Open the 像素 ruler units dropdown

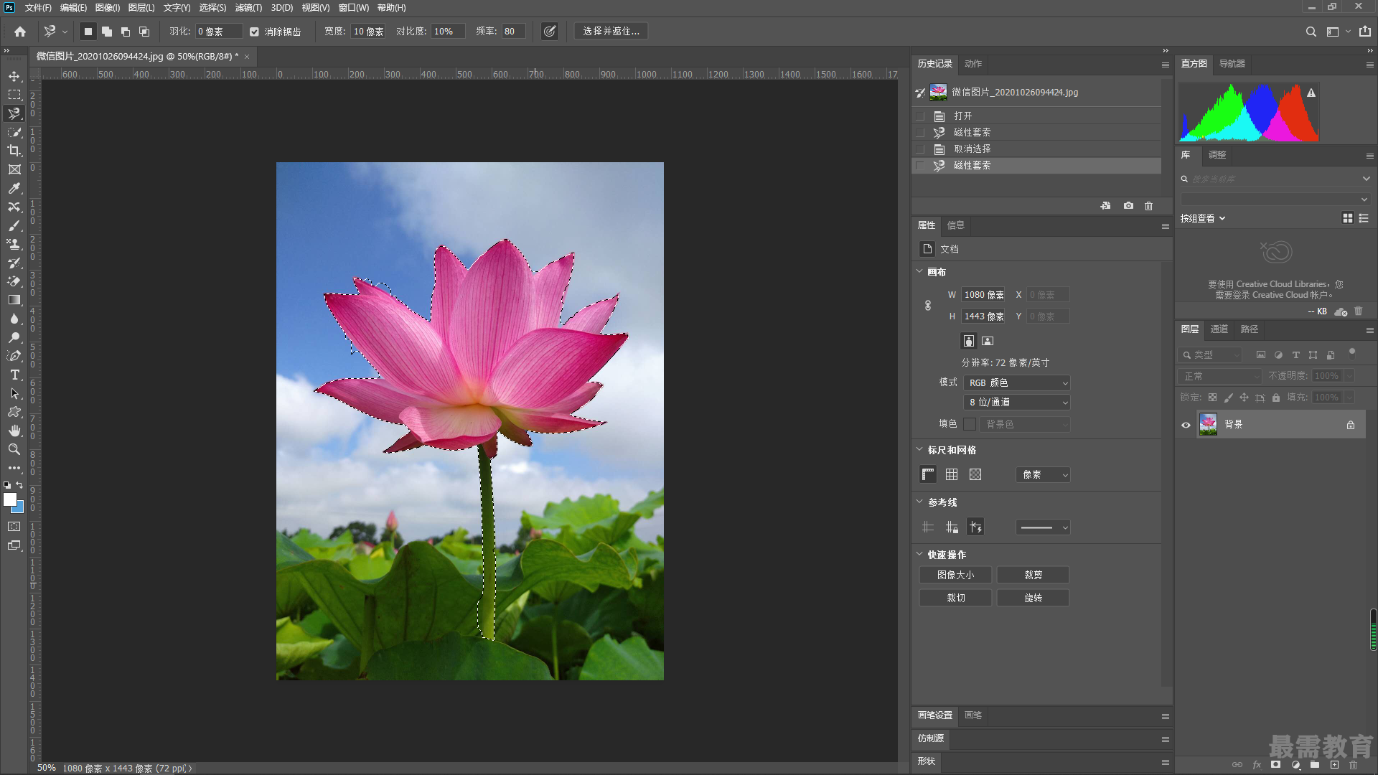1043,475
